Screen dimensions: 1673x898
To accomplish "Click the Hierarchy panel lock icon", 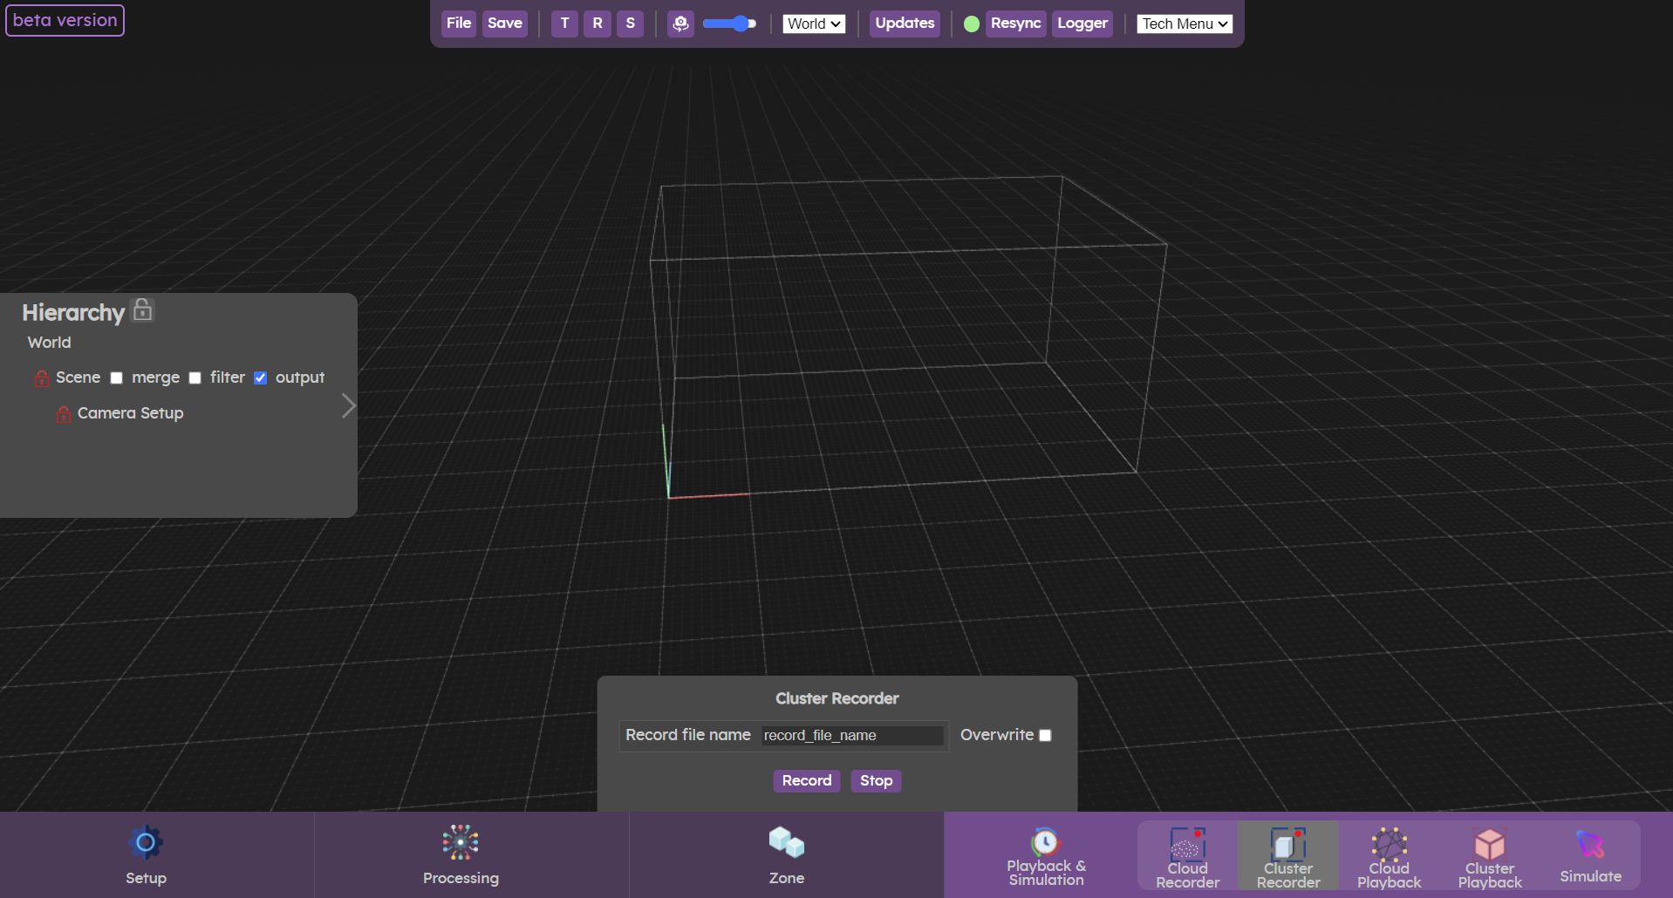I will [x=142, y=310].
